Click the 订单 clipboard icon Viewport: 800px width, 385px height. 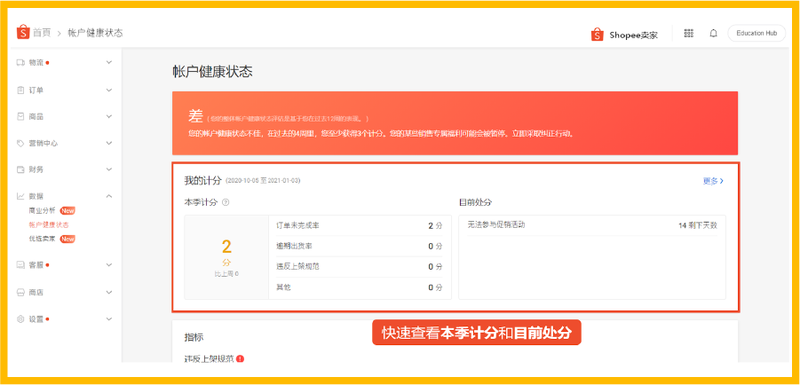click(x=21, y=90)
